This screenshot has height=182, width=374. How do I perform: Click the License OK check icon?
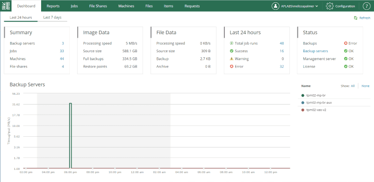pos(345,66)
